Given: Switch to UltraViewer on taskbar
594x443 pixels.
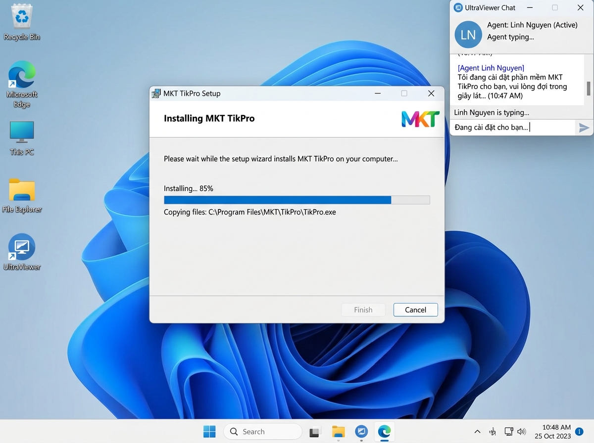Looking at the screenshot, I should pos(361,432).
